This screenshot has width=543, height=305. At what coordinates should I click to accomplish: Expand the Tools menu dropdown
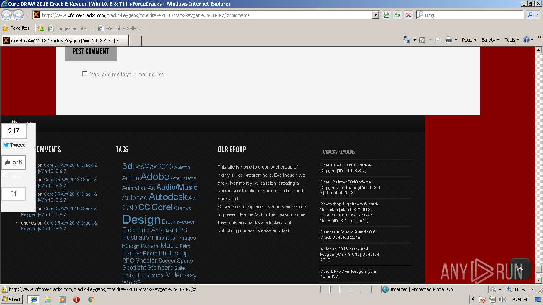click(x=512, y=40)
